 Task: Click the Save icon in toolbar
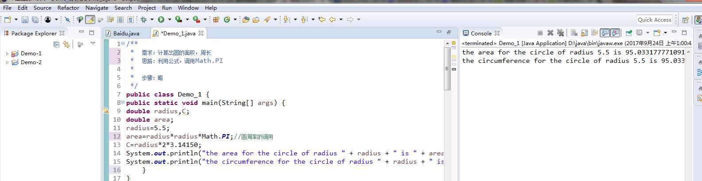pyautogui.click(x=25, y=19)
